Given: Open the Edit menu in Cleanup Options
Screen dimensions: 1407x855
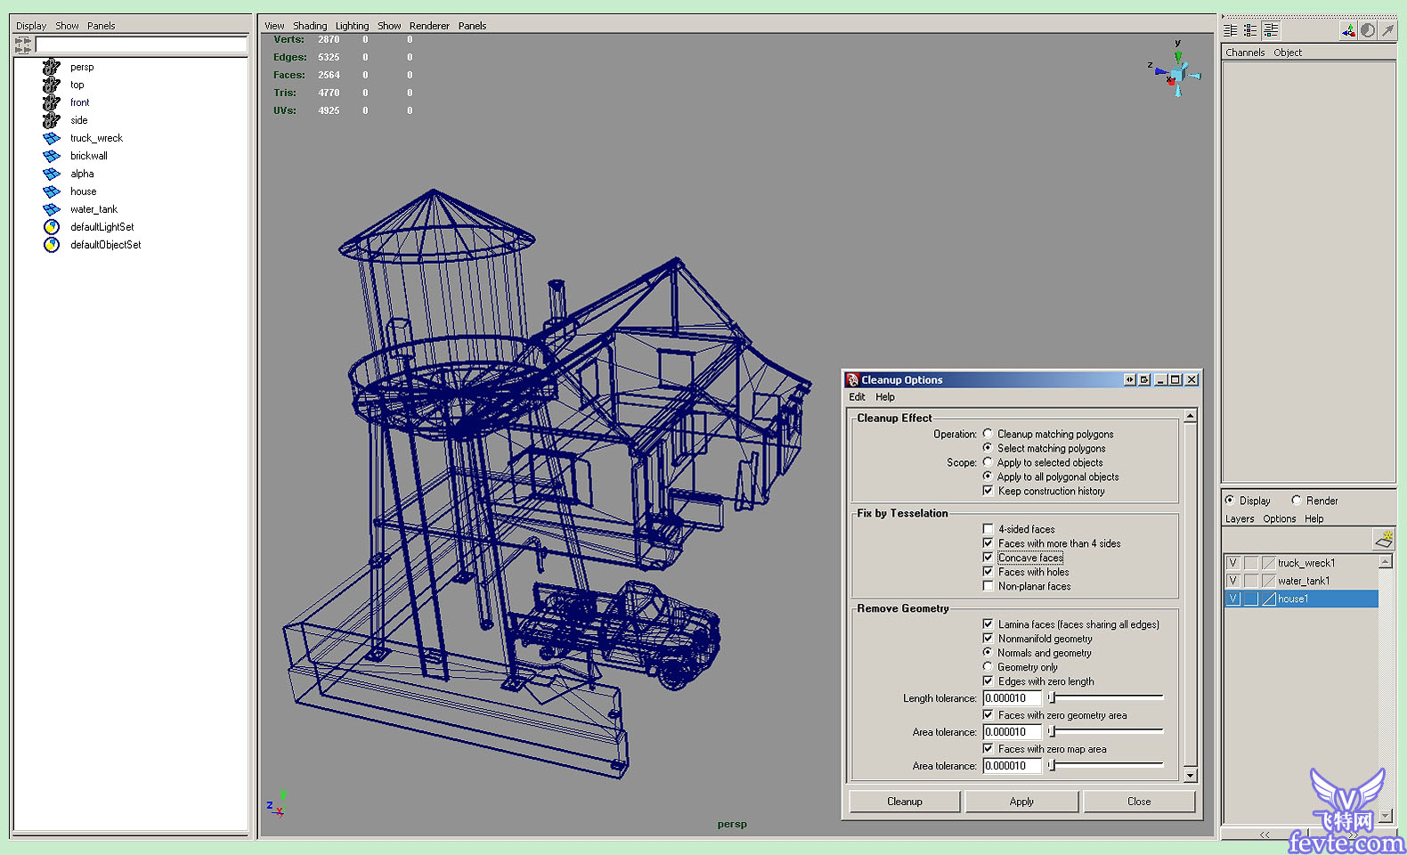Looking at the screenshot, I should point(857,397).
